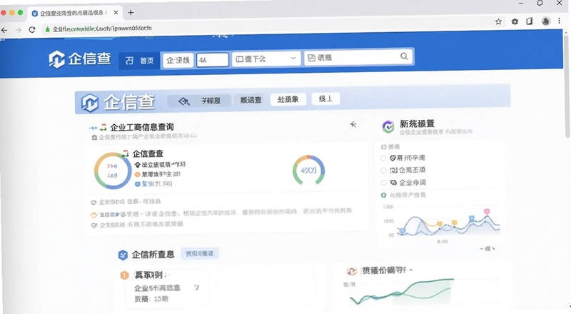The width and height of the screenshot is (571, 314).
Task: Click the 企业 info line in alert card
Action: [157, 288]
